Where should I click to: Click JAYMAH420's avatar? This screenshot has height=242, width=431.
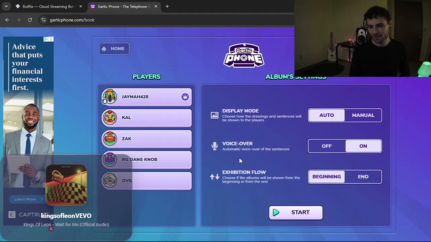pos(110,96)
